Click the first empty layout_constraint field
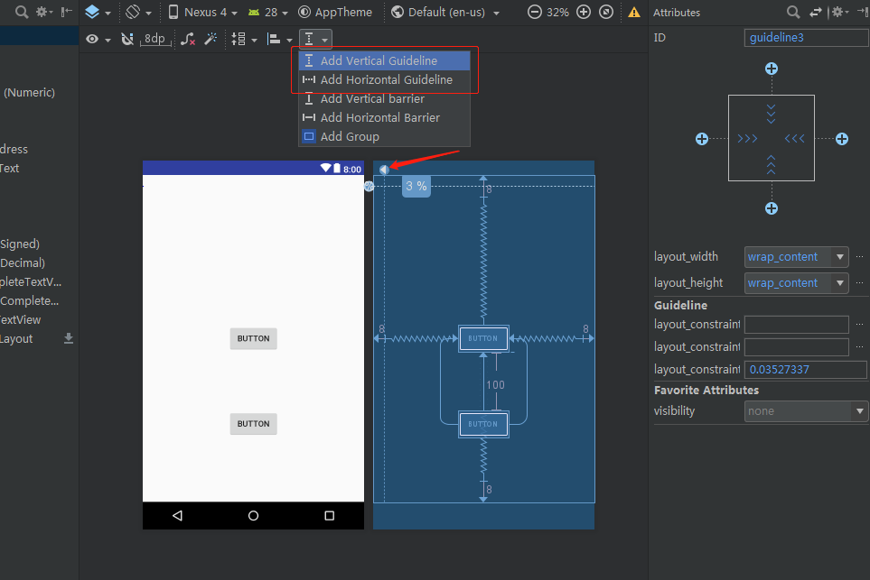This screenshot has height=580, width=870. point(796,325)
